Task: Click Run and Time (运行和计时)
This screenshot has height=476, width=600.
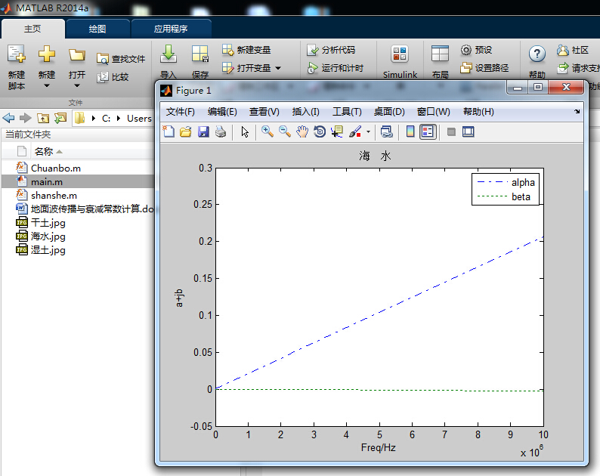Action: point(336,68)
